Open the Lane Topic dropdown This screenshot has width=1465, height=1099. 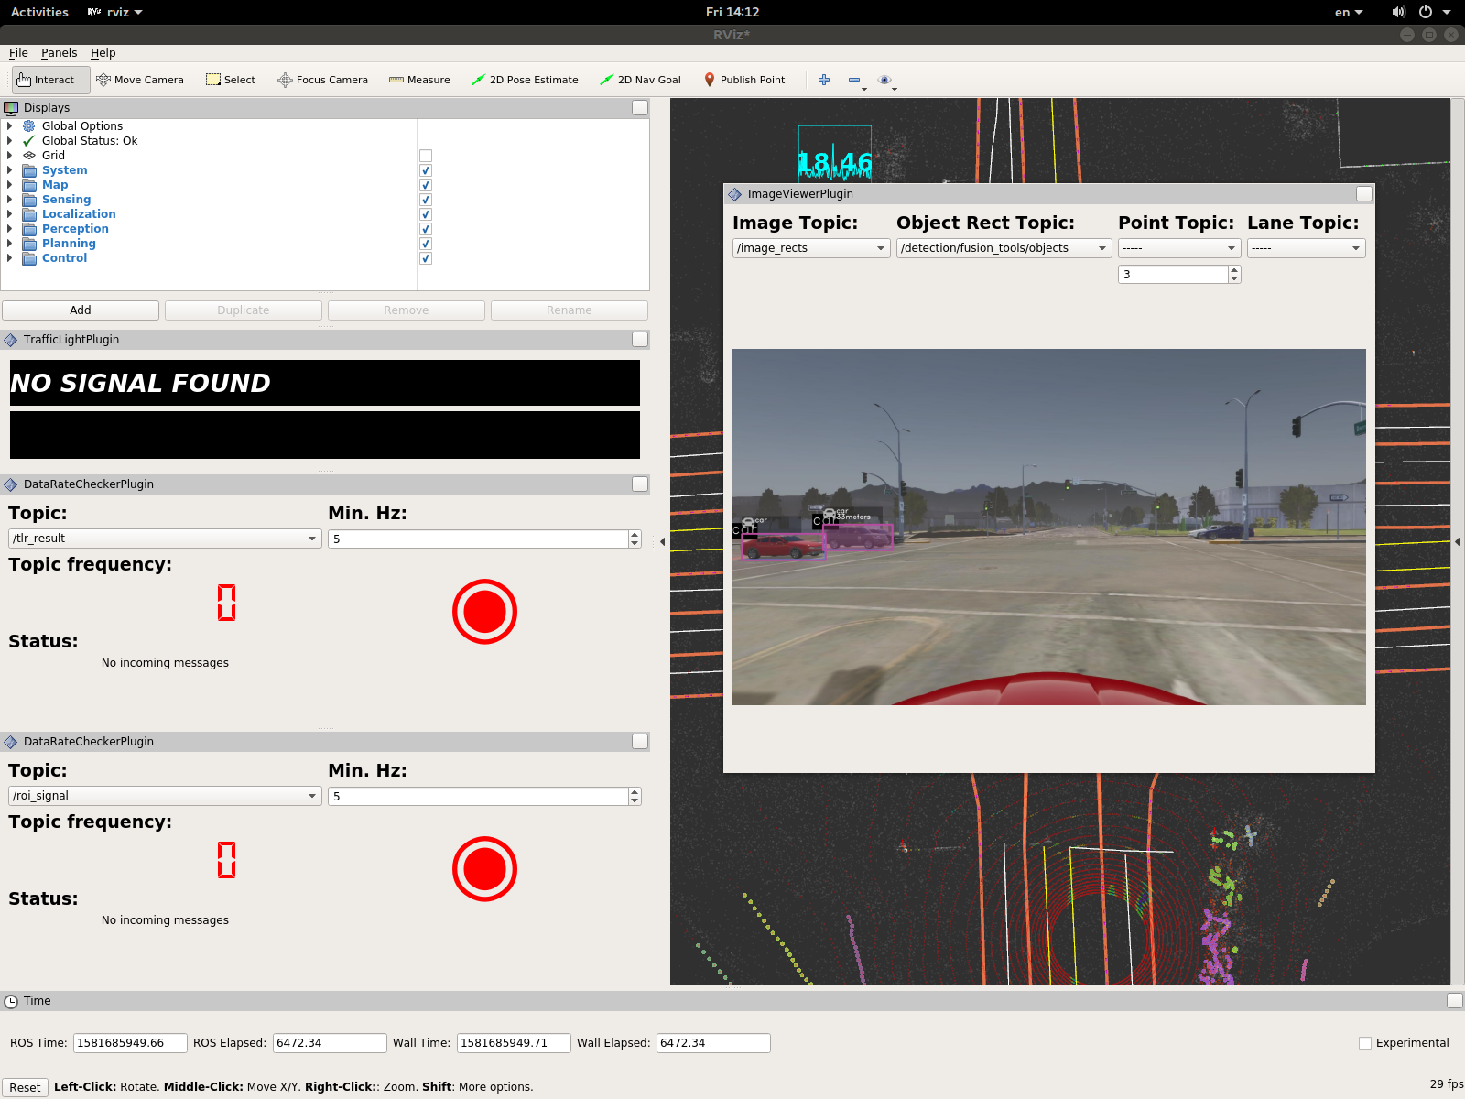1306,248
